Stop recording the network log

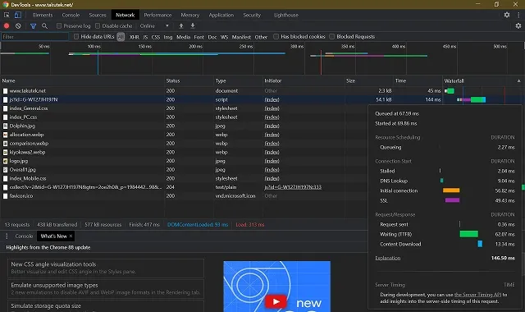pyautogui.click(x=7, y=25)
